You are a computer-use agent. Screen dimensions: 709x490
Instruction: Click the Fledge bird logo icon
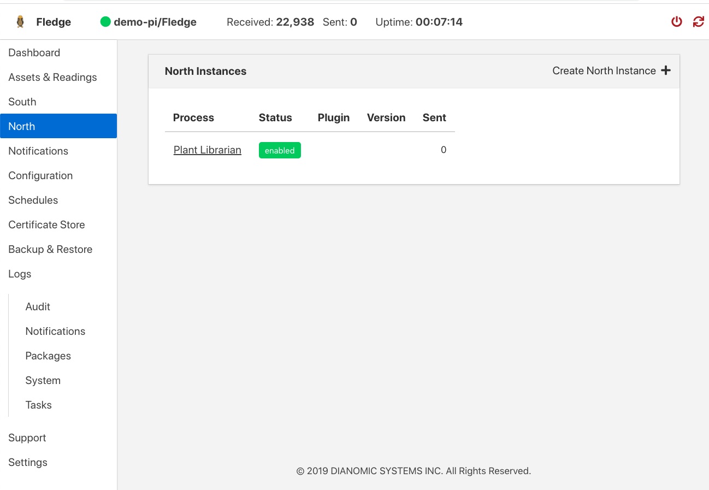20,22
